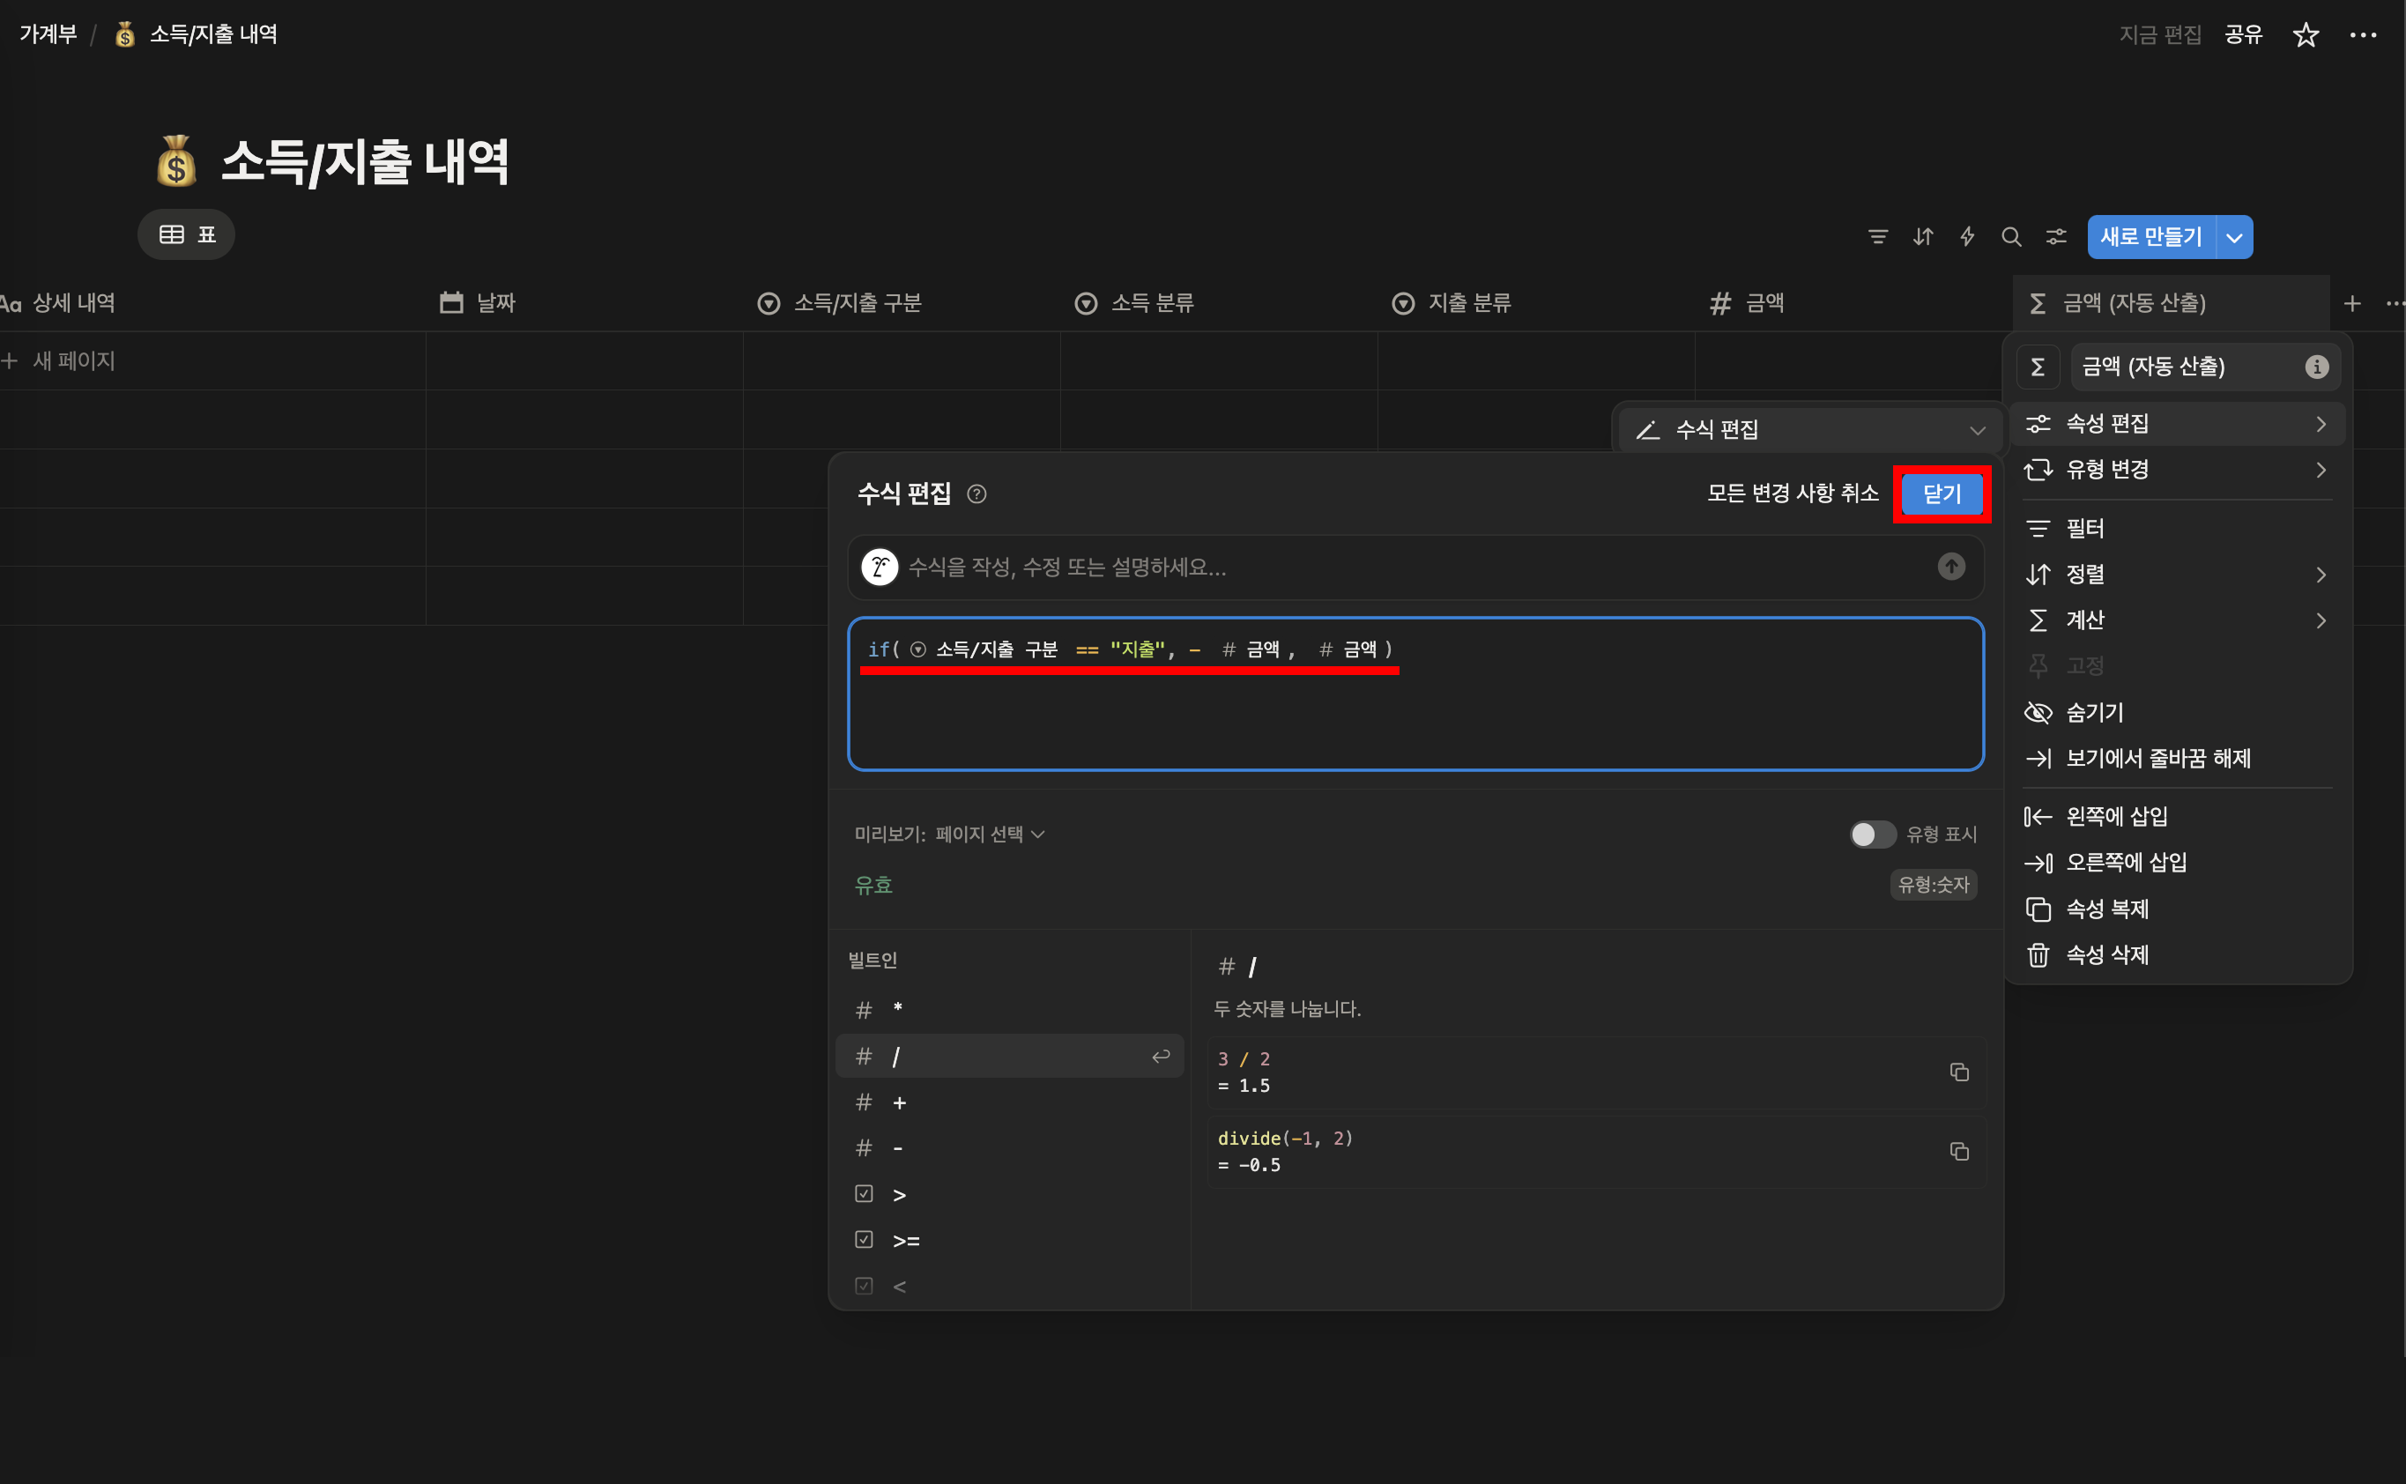Click property info icon beside 금액 (자동 산출)
Screen dimensions: 2406x1484
[2316, 367]
